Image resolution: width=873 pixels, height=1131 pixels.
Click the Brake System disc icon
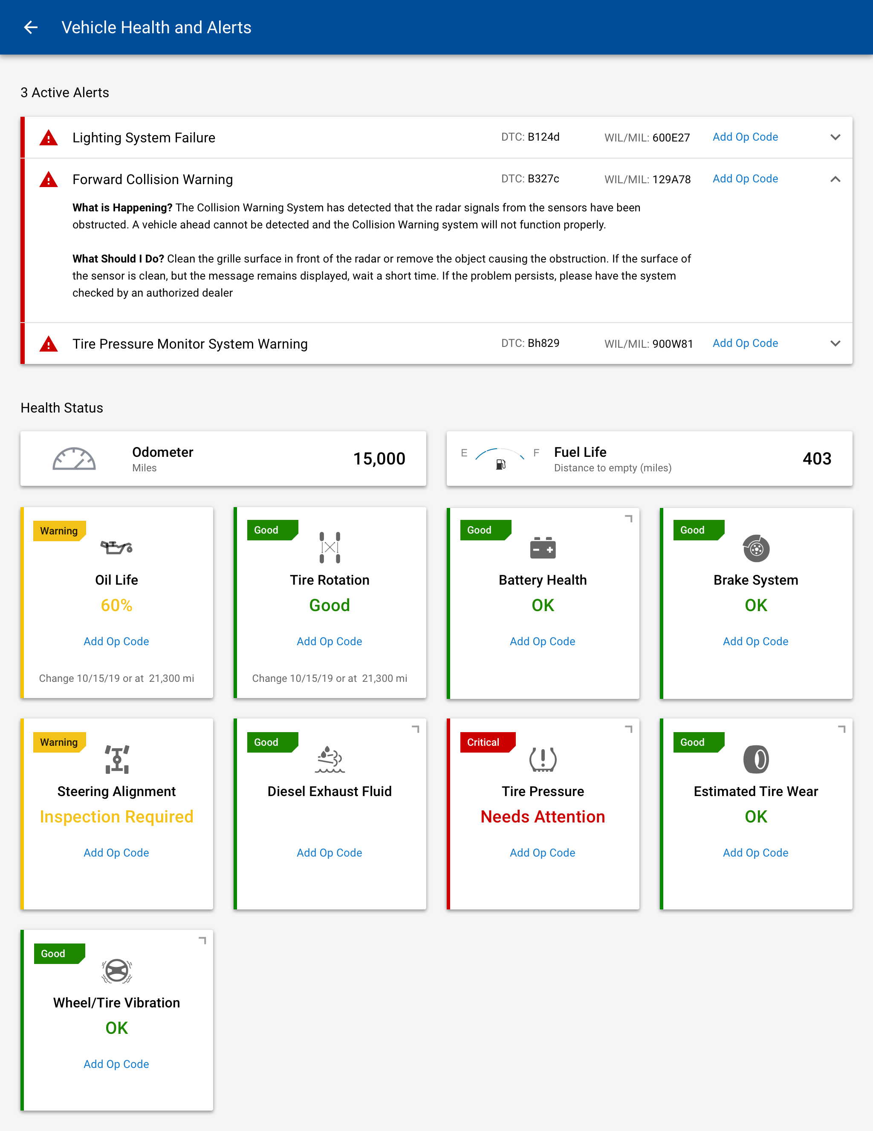[756, 548]
